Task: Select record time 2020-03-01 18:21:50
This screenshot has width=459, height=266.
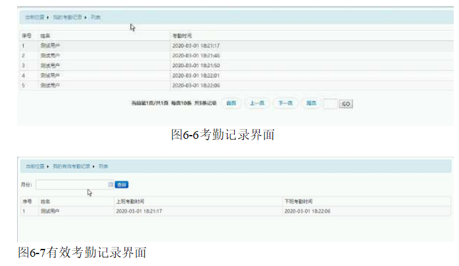Action: 196,66
